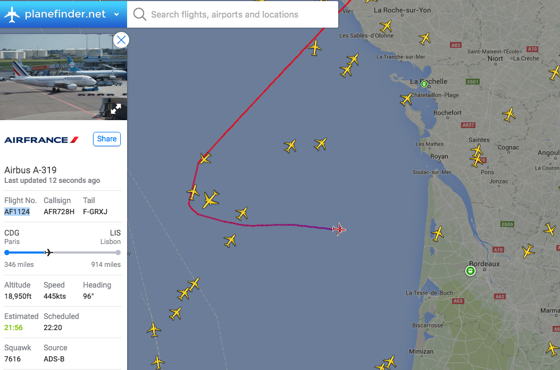This screenshot has width=560, height=370.
Task: Click the planefinder.net plane logo
Action: pos(12,14)
